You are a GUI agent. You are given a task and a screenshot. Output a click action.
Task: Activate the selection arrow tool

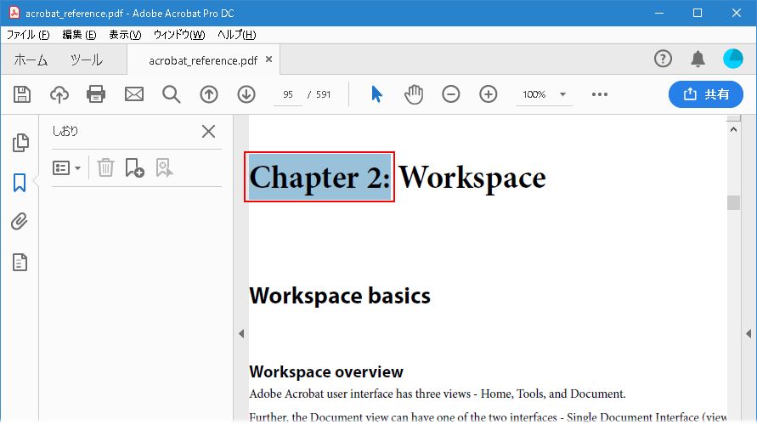coord(376,94)
